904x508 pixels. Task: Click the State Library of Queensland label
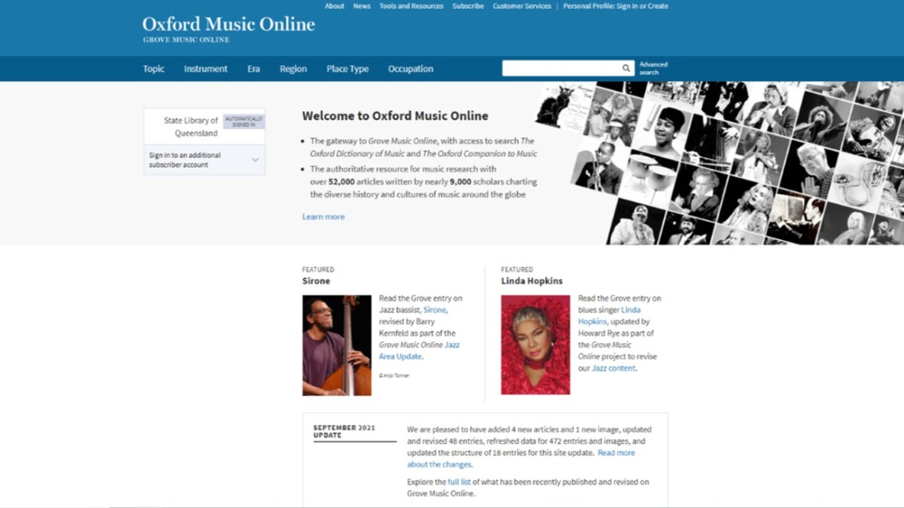coord(191,127)
